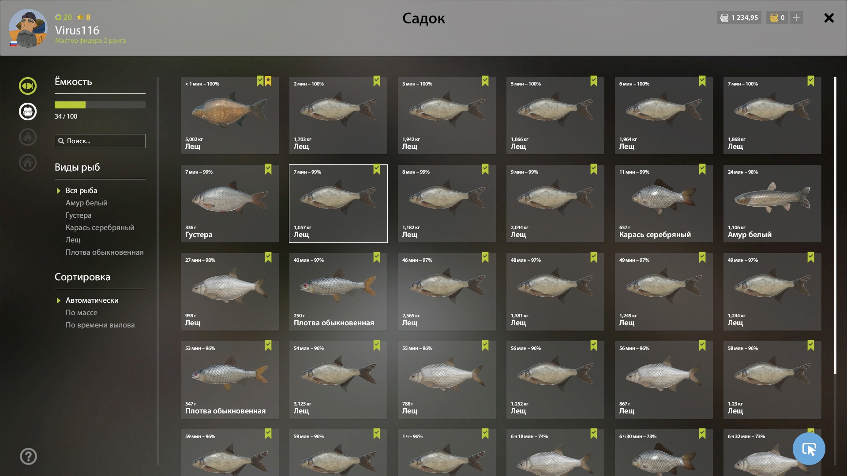Filter fish by Густера
Screen dimensions: 847x476
pyautogui.click(x=79, y=215)
